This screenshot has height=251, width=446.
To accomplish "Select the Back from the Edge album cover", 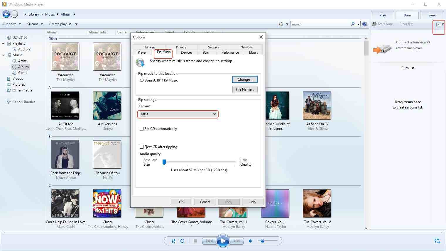I will click(x=65, y=155).
